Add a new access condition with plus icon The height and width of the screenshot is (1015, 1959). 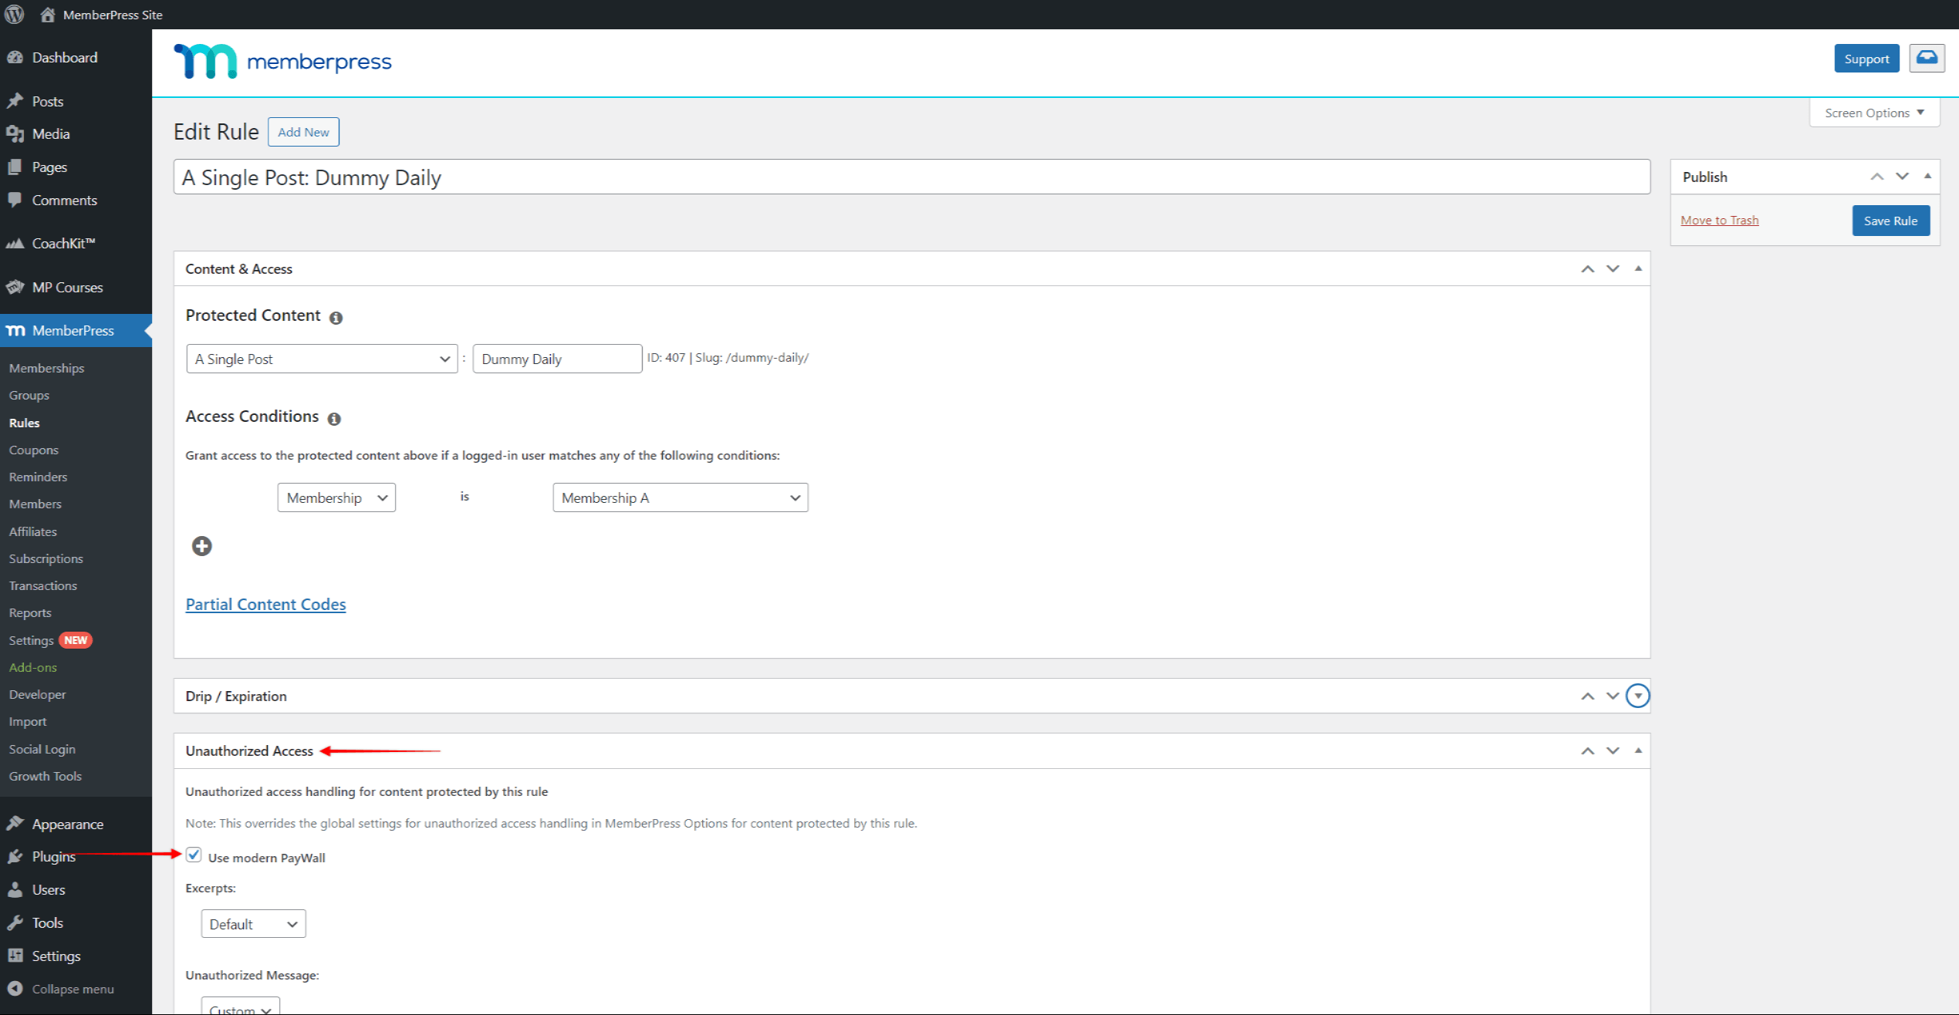pos(202,546)
